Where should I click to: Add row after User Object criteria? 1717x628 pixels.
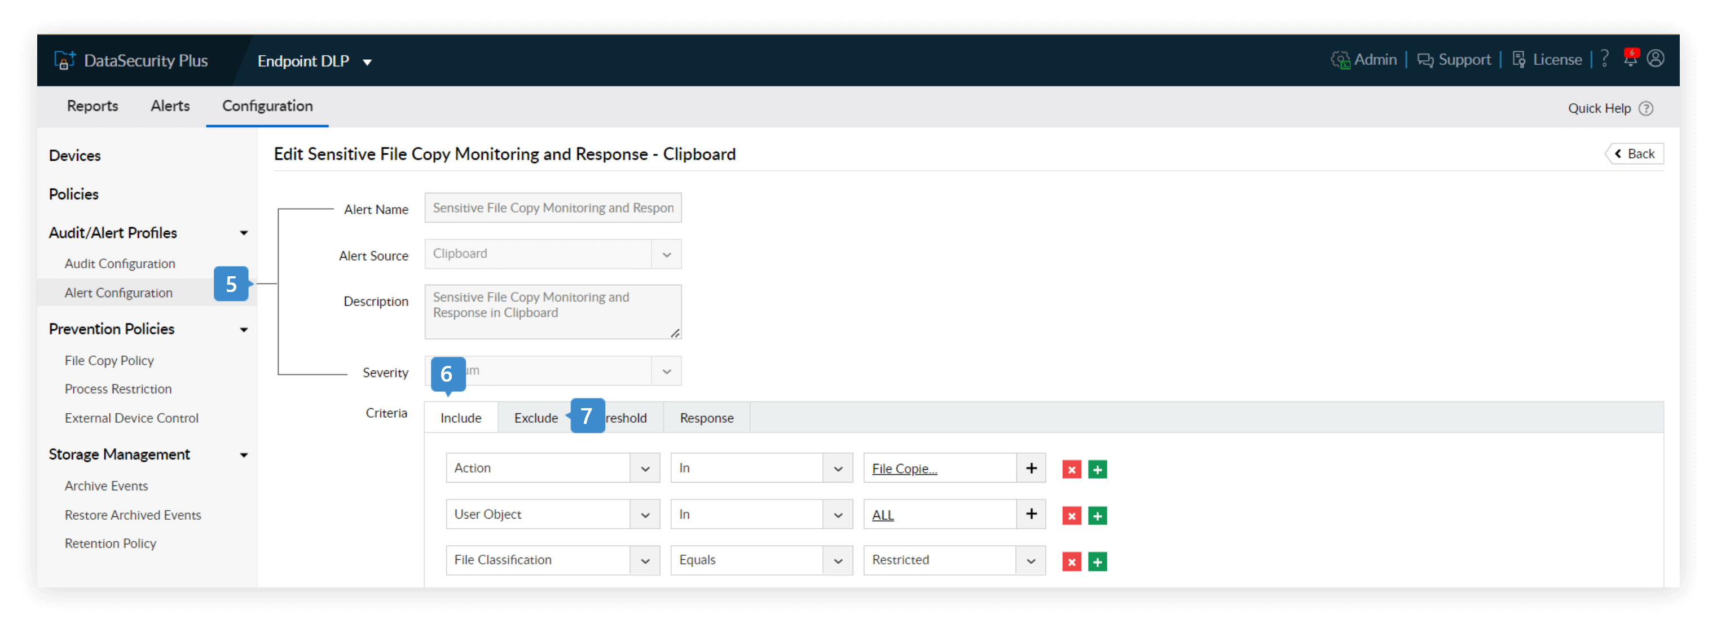pos(1097,515)
